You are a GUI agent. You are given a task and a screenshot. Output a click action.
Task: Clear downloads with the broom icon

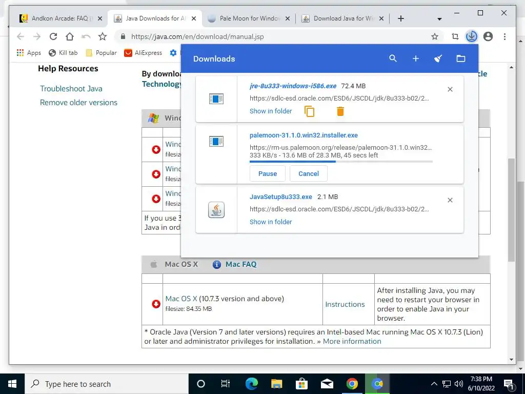(438, 58)
